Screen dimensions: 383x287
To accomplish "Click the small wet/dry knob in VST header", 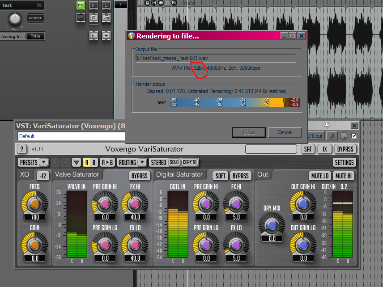I will pos(344,136).
